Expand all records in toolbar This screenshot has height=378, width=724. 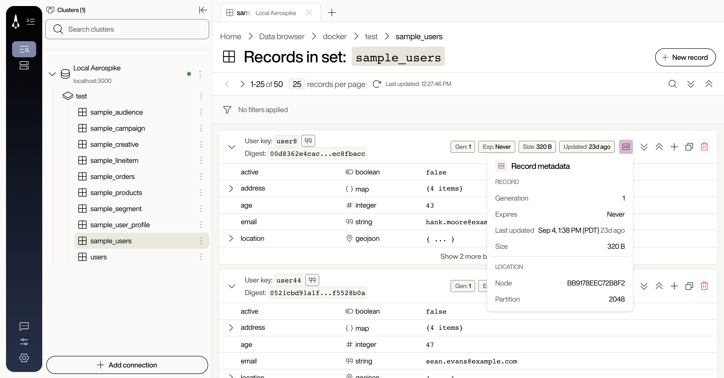click(x=691, y=84)
